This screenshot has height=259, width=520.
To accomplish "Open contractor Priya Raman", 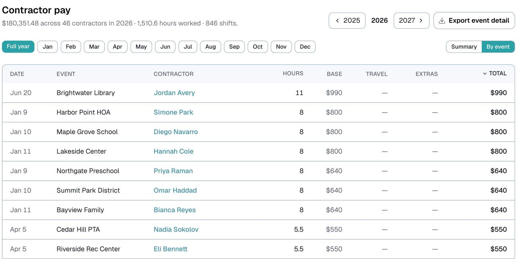I will (x=173, y=171).
